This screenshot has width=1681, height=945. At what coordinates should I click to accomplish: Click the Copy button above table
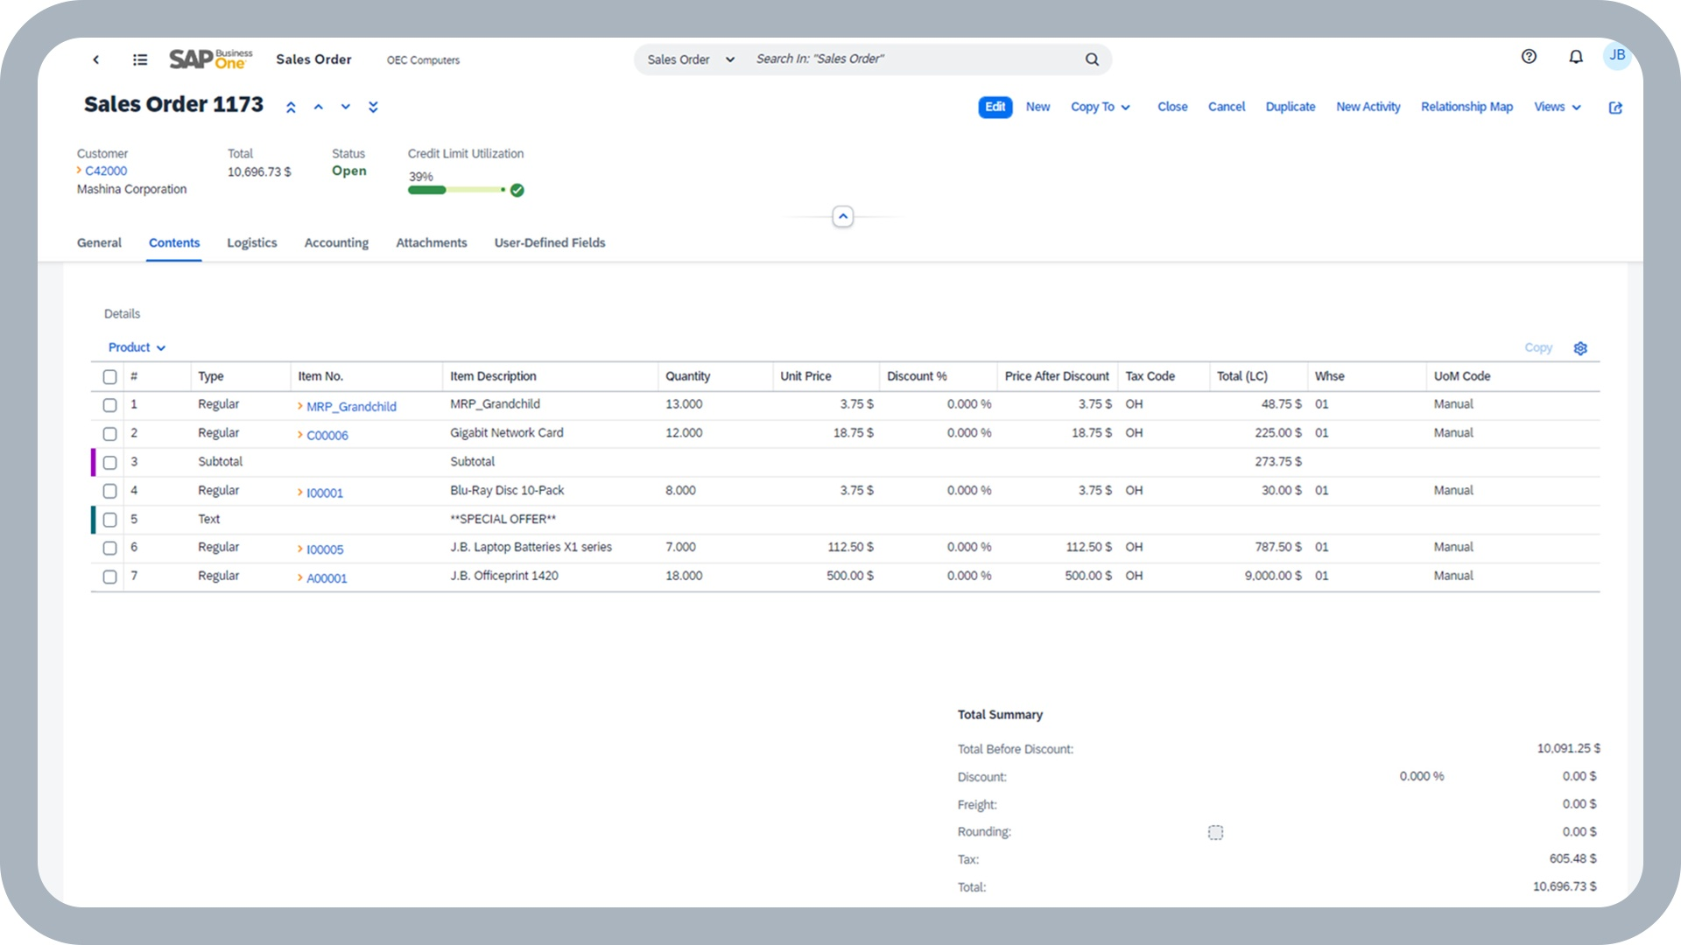point(1538,347)
